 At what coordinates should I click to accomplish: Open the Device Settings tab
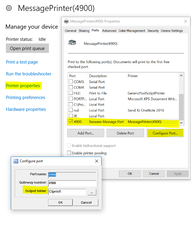point(172,31)
